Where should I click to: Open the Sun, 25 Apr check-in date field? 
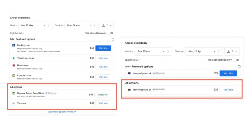(x=153, y=51)
